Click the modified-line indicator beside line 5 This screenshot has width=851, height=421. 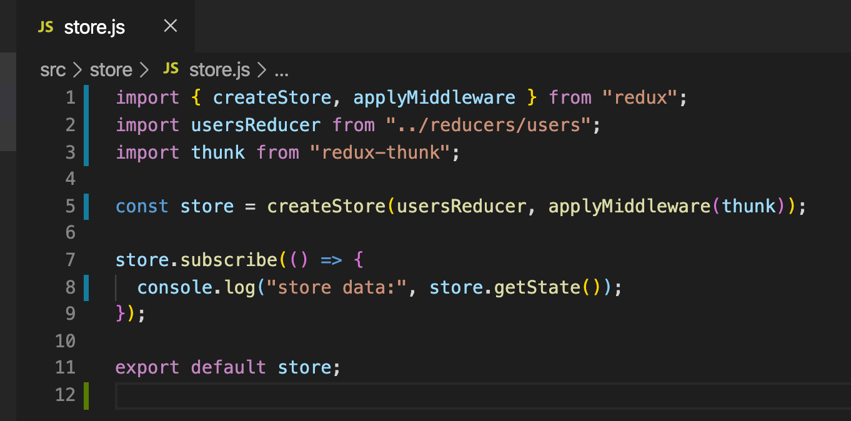click(x=86, y=206)
